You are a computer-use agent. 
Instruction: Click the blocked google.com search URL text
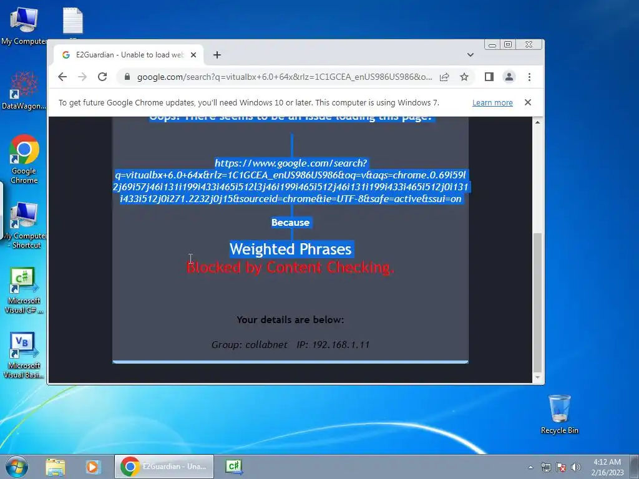click(x=291, y=181)
